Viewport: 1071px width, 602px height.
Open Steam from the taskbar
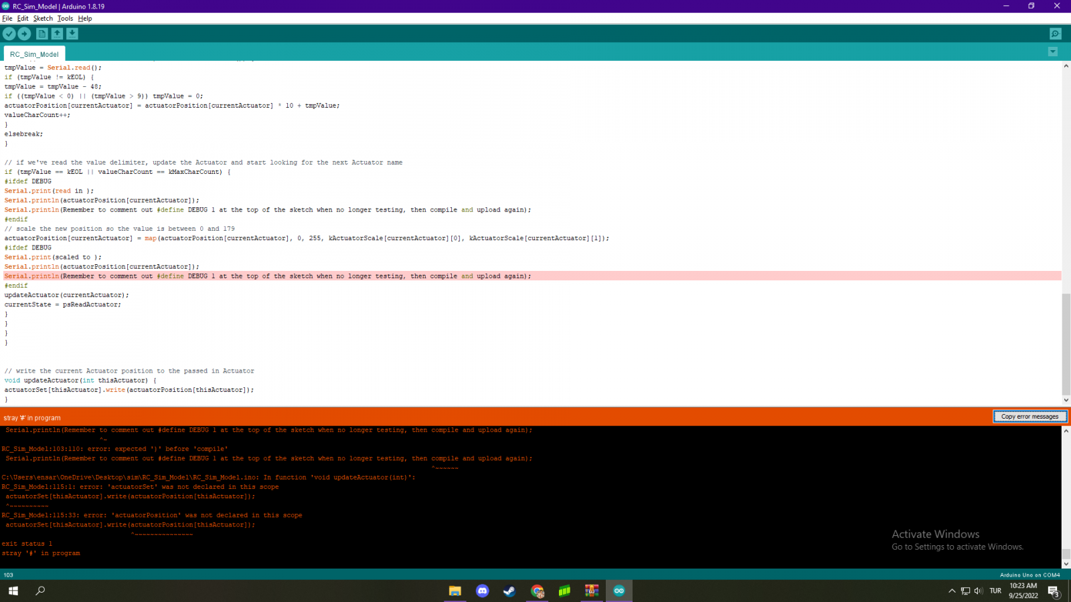pos(509,591)
